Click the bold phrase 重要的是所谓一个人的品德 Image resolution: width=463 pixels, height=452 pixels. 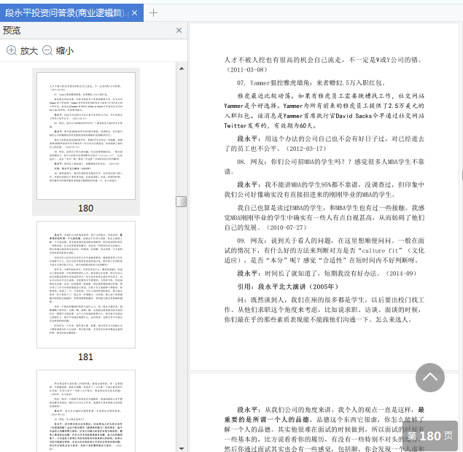pyautogui.click(x=267, y=419)
